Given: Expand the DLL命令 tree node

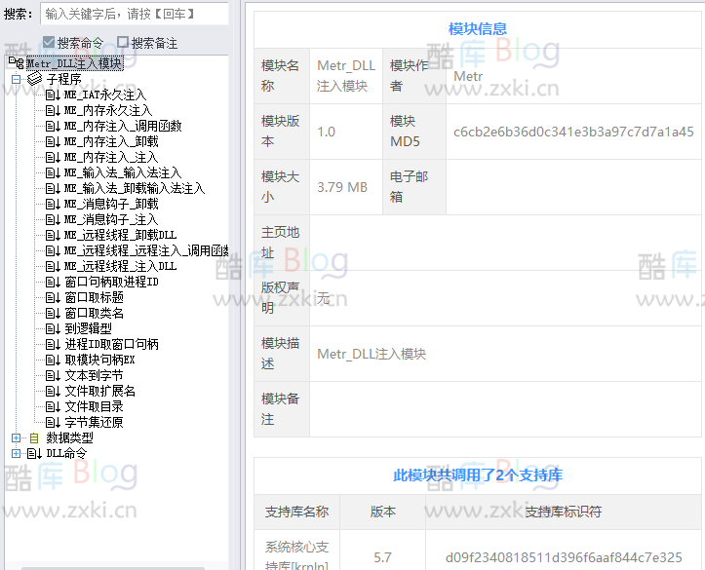Looking at the screenshot, I should click(17, 454).
